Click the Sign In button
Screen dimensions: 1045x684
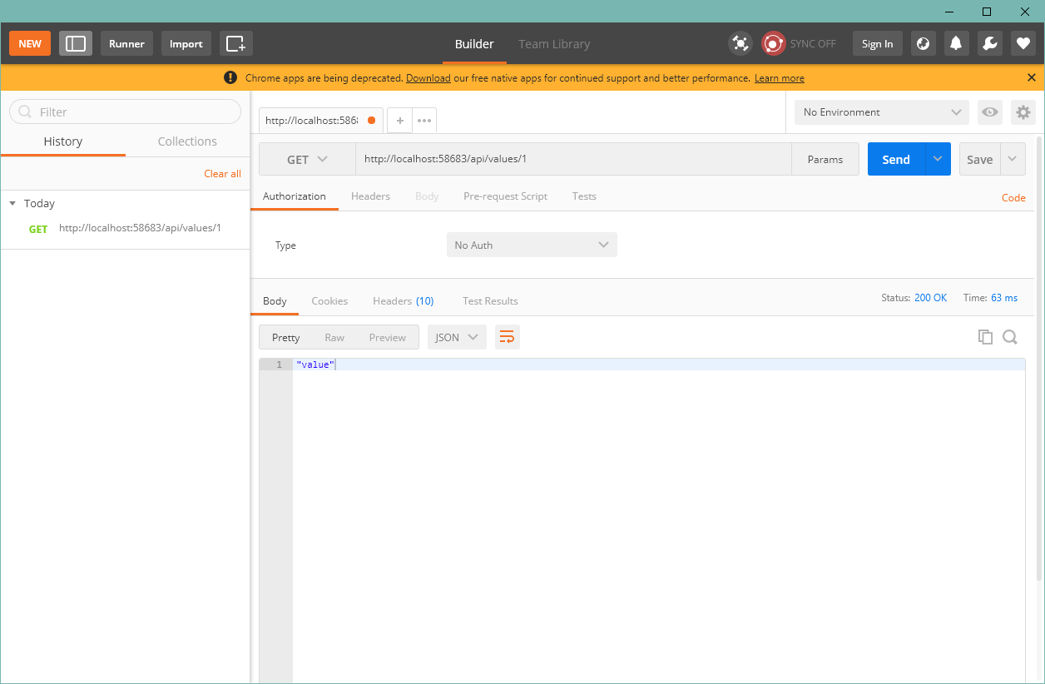[877, 43]
